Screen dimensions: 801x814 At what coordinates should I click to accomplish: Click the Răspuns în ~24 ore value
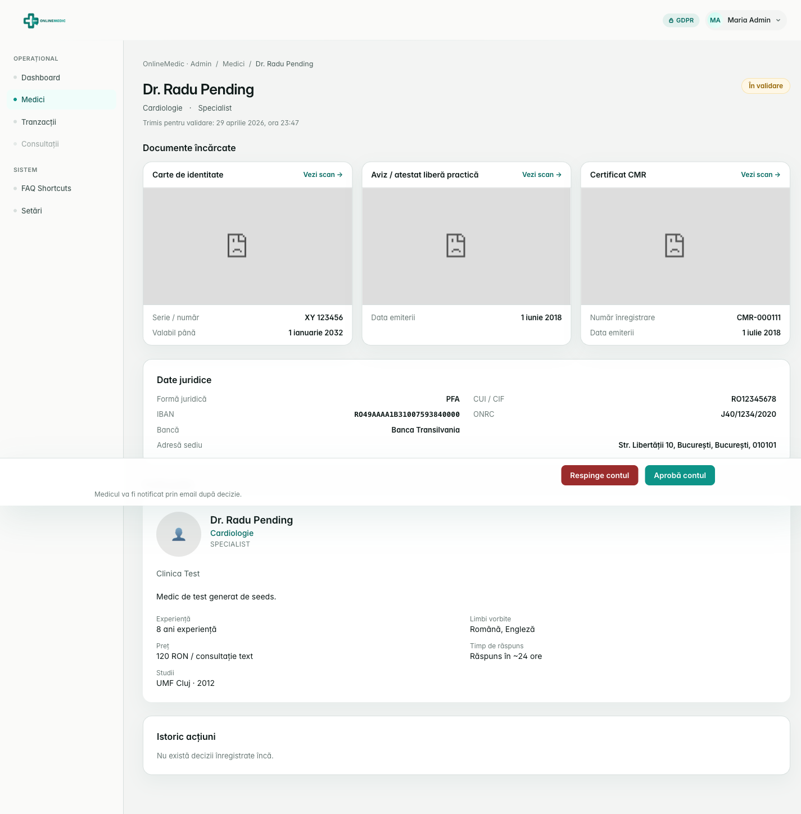(506, 656)
